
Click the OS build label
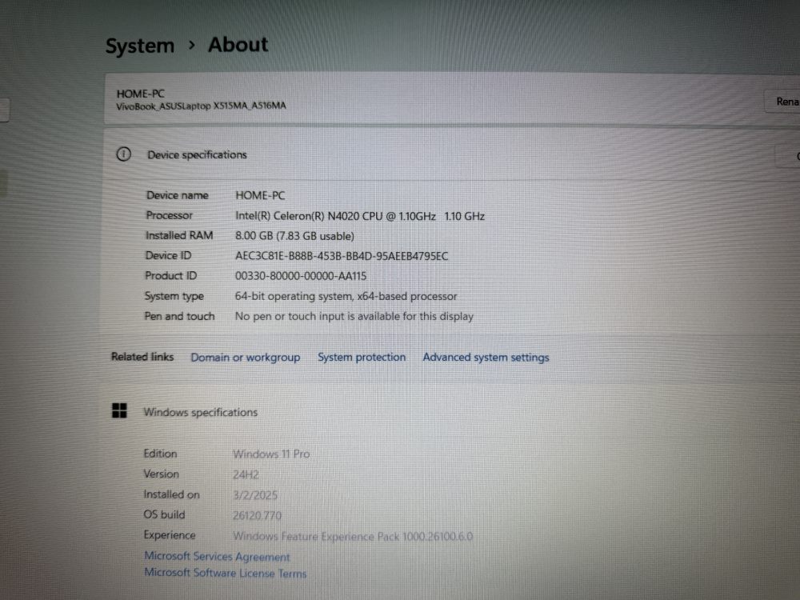coord(164,514)
